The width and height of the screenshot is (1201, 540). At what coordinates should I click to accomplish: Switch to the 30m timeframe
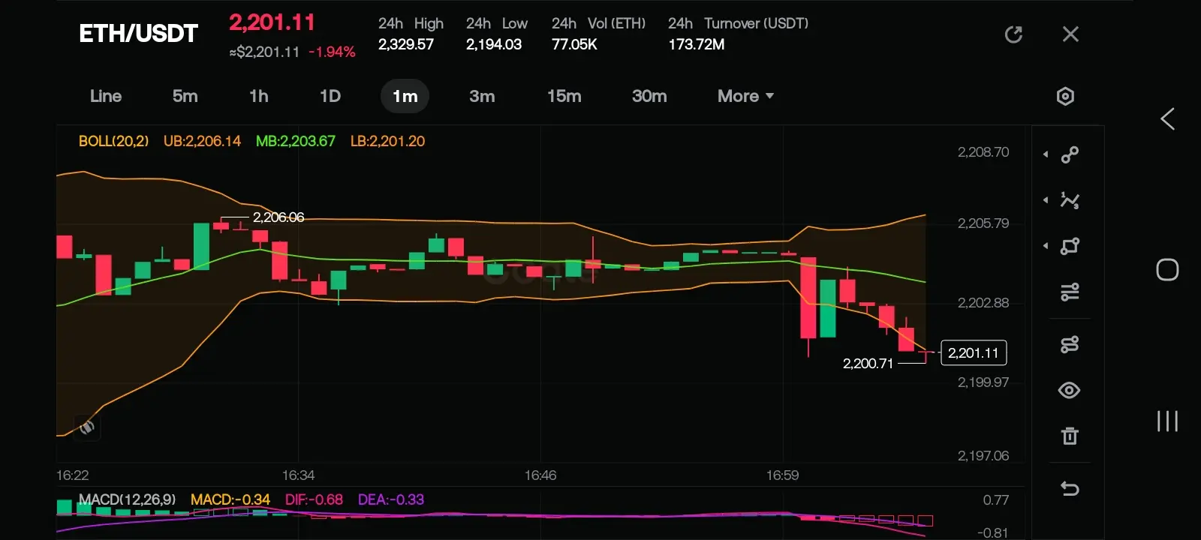(x=649, y=96)
